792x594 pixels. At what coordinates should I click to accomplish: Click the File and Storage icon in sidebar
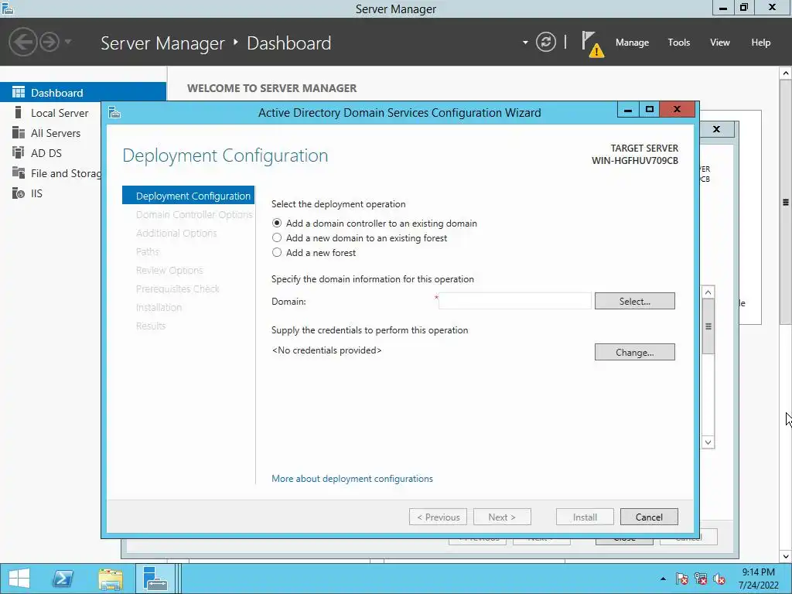pyautogui.click(x=19, y=172)
